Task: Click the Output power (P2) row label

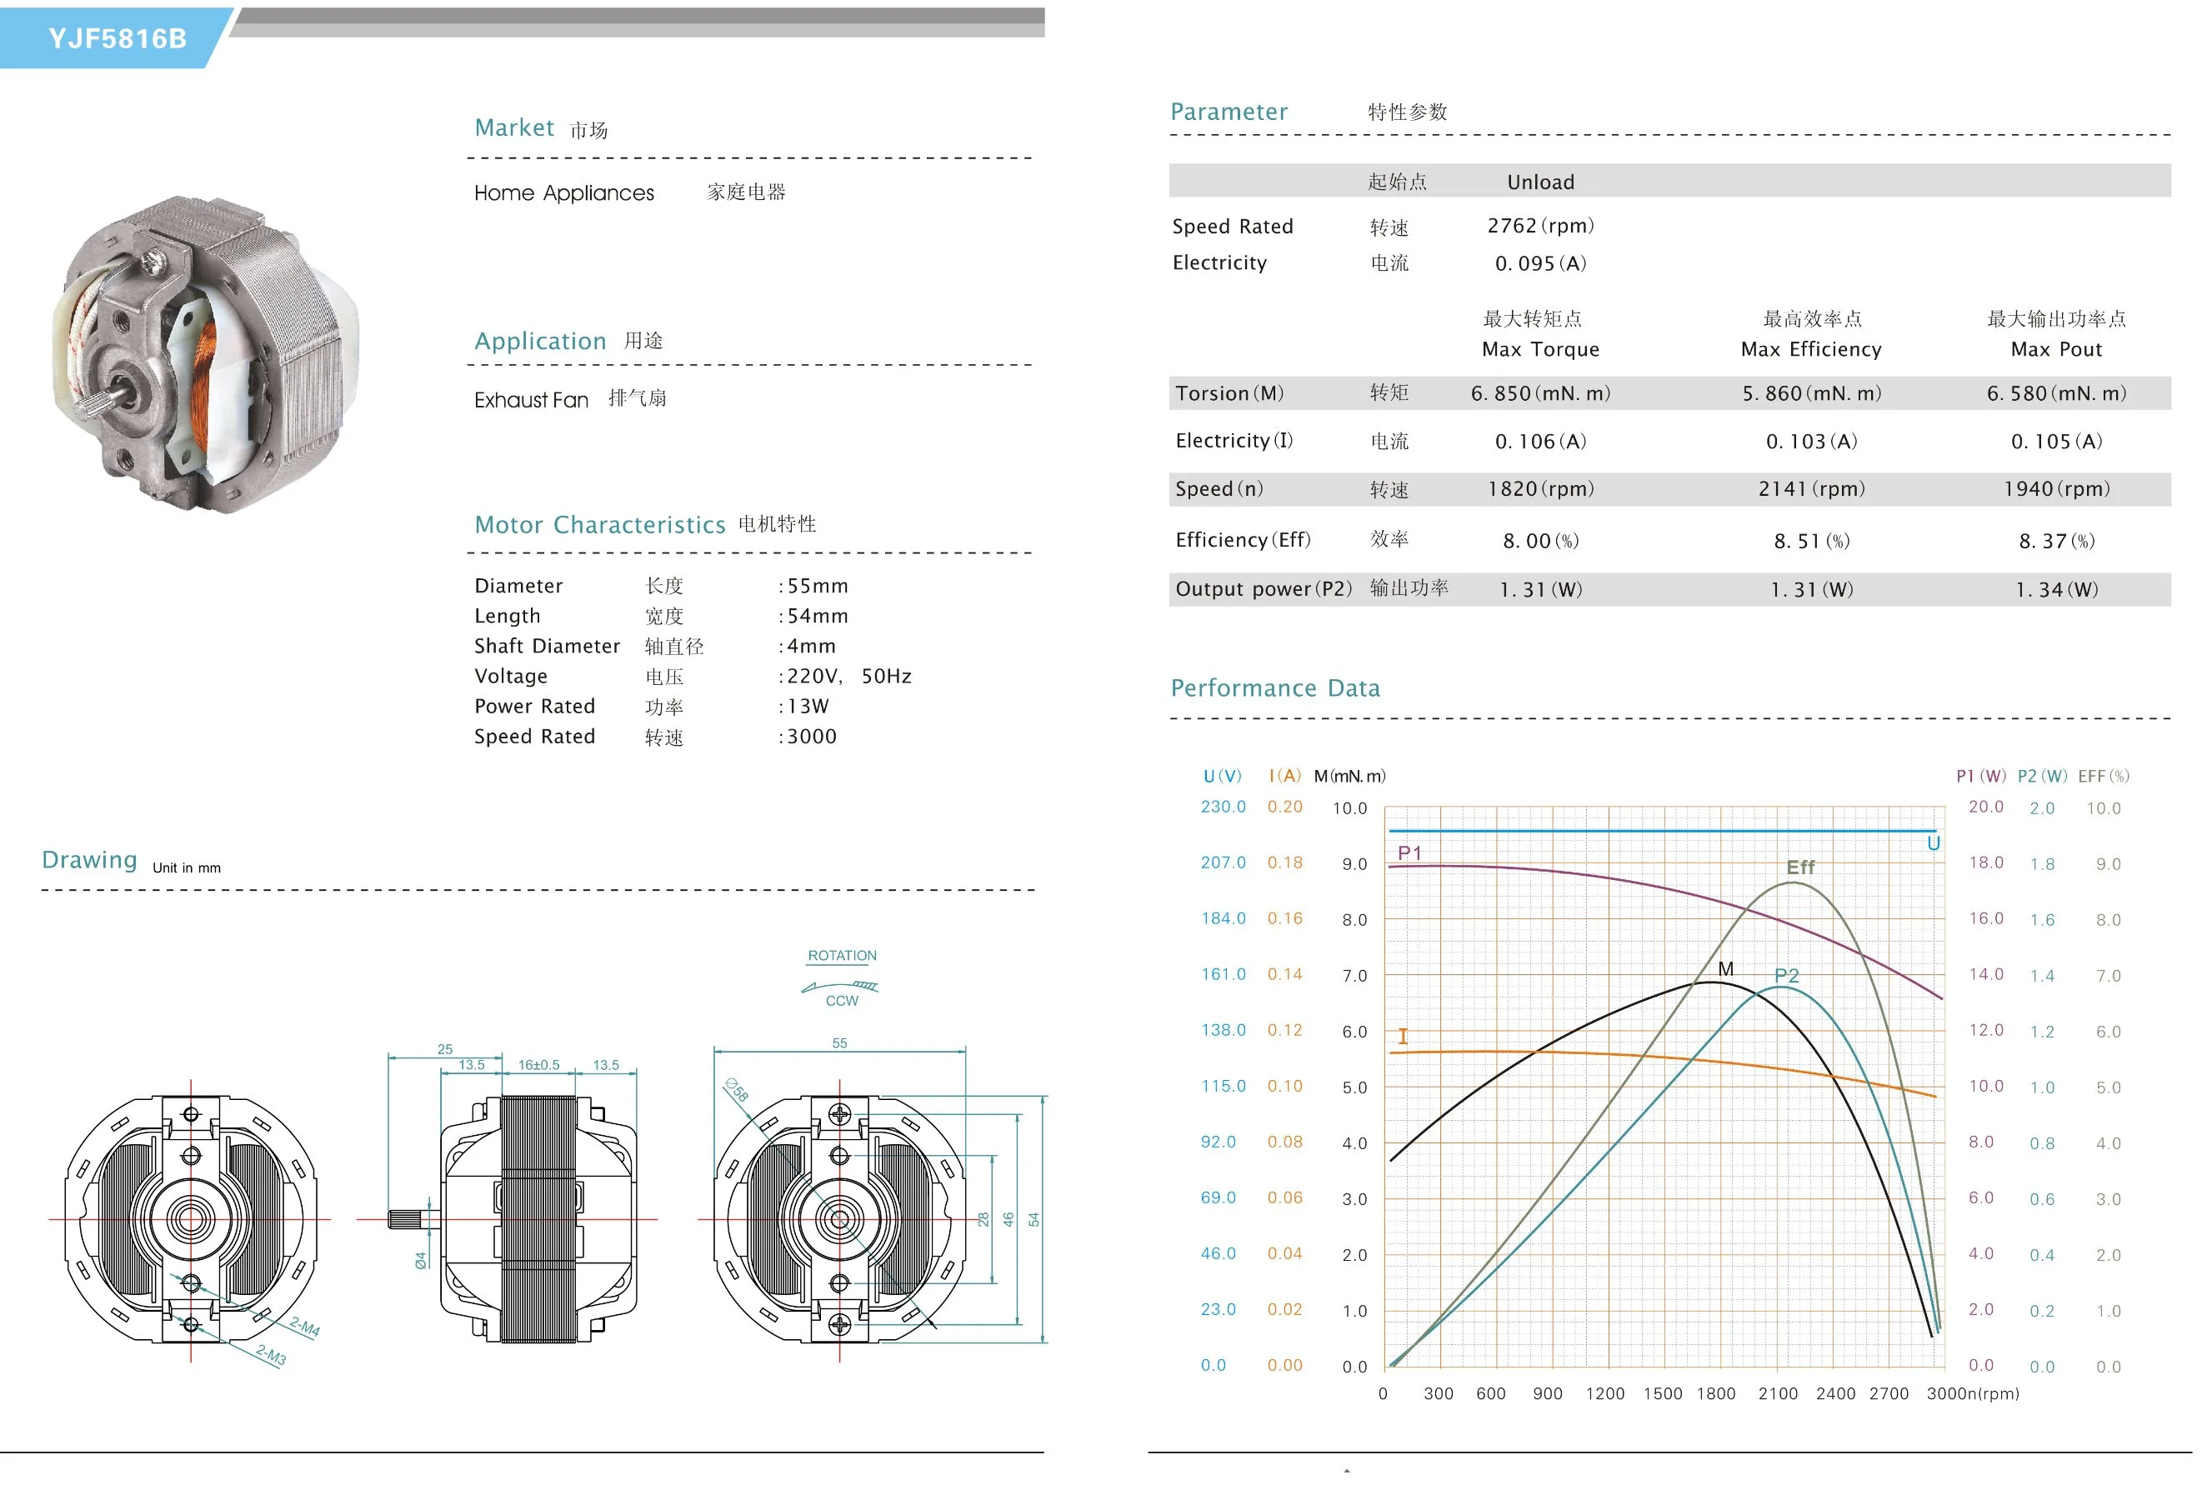Action: pyautogui.click(x=1263, y=589)
